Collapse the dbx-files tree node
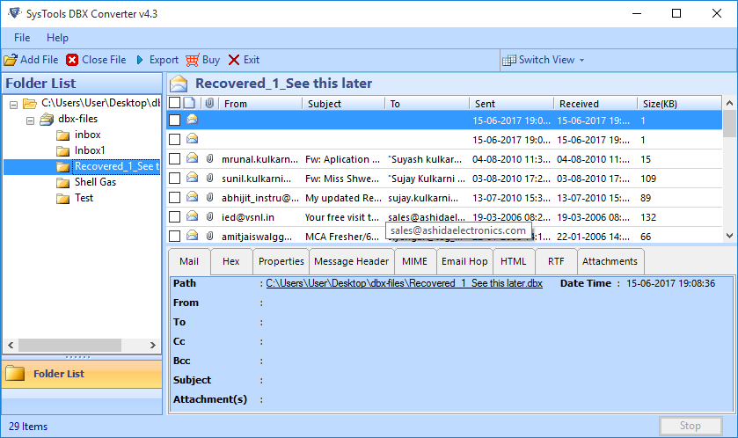Screen dimensions: 738x438 click(x=30, y=120)
